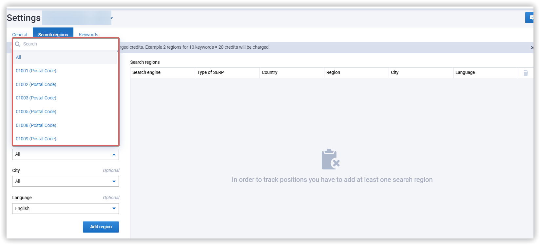The image size is (540, 245).
Task: Dismiss the credits info banner
Action: click(532, 47)
